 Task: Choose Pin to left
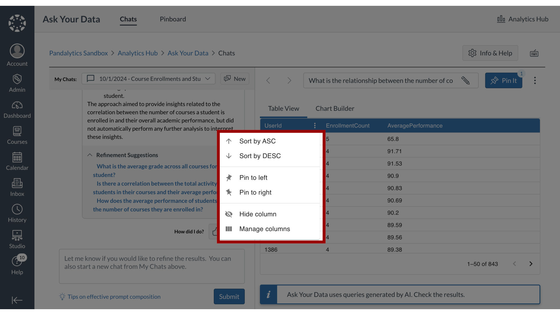pyautogui.click(x=270, y=178)
